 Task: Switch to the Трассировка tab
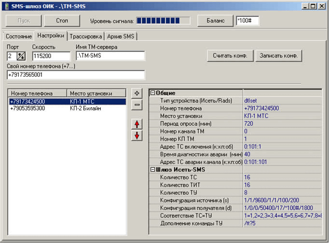[86, 36]
